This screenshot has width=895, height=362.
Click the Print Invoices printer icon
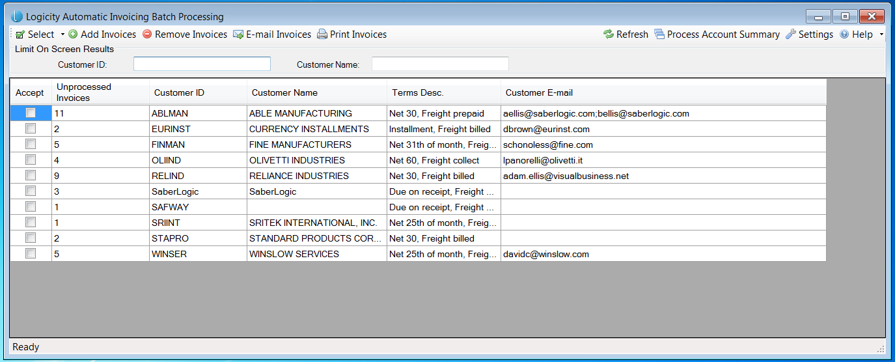(322, 35)
